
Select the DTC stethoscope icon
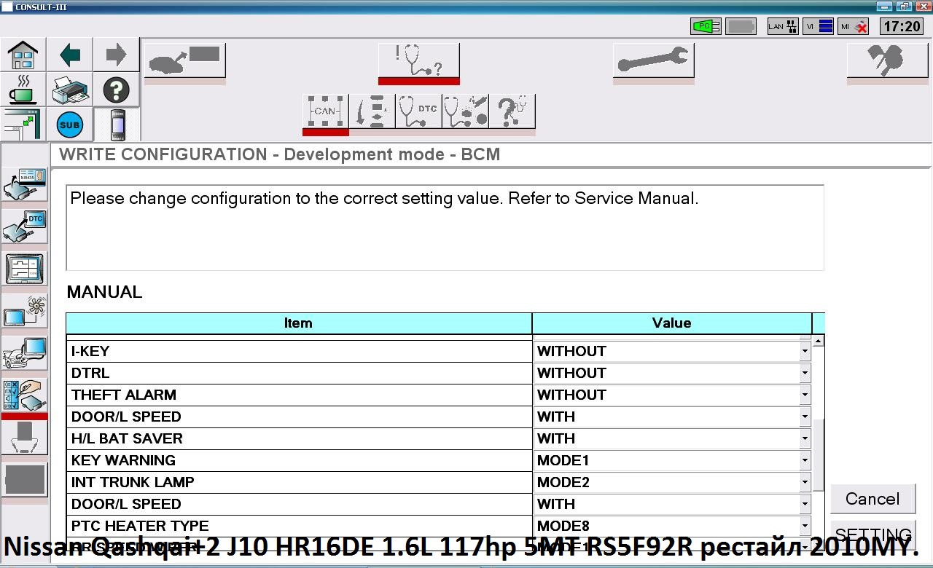[x=418, y=111]
